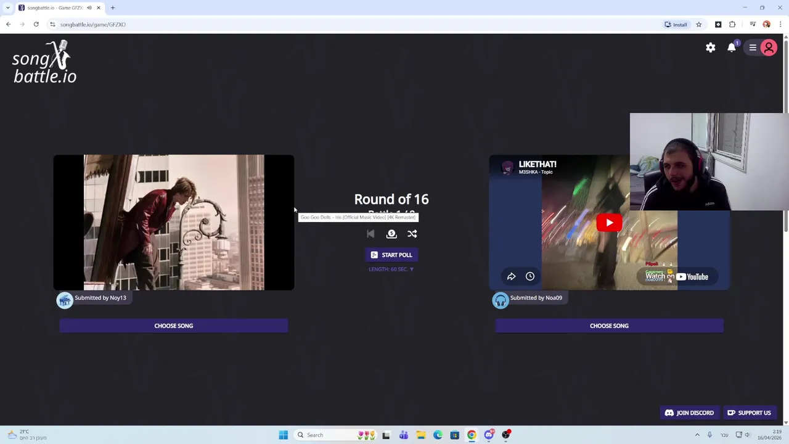Viewport: 789px width, 444px height.
Task: Install the songbattle web app
Action: tap(676, 25)
